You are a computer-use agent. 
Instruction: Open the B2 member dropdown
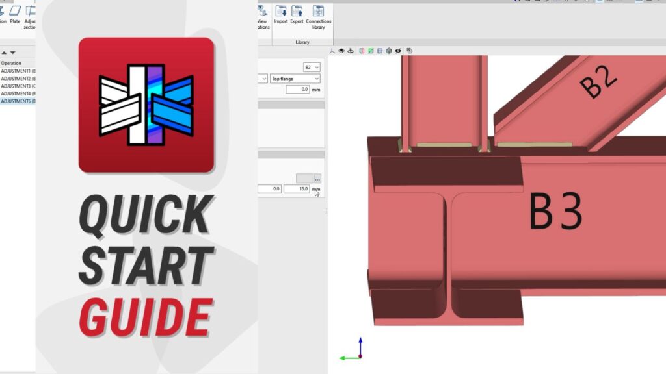(312, 67)
